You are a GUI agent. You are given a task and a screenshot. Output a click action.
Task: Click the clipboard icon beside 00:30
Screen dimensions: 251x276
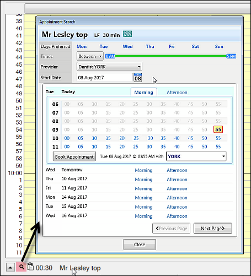(30, 267)
